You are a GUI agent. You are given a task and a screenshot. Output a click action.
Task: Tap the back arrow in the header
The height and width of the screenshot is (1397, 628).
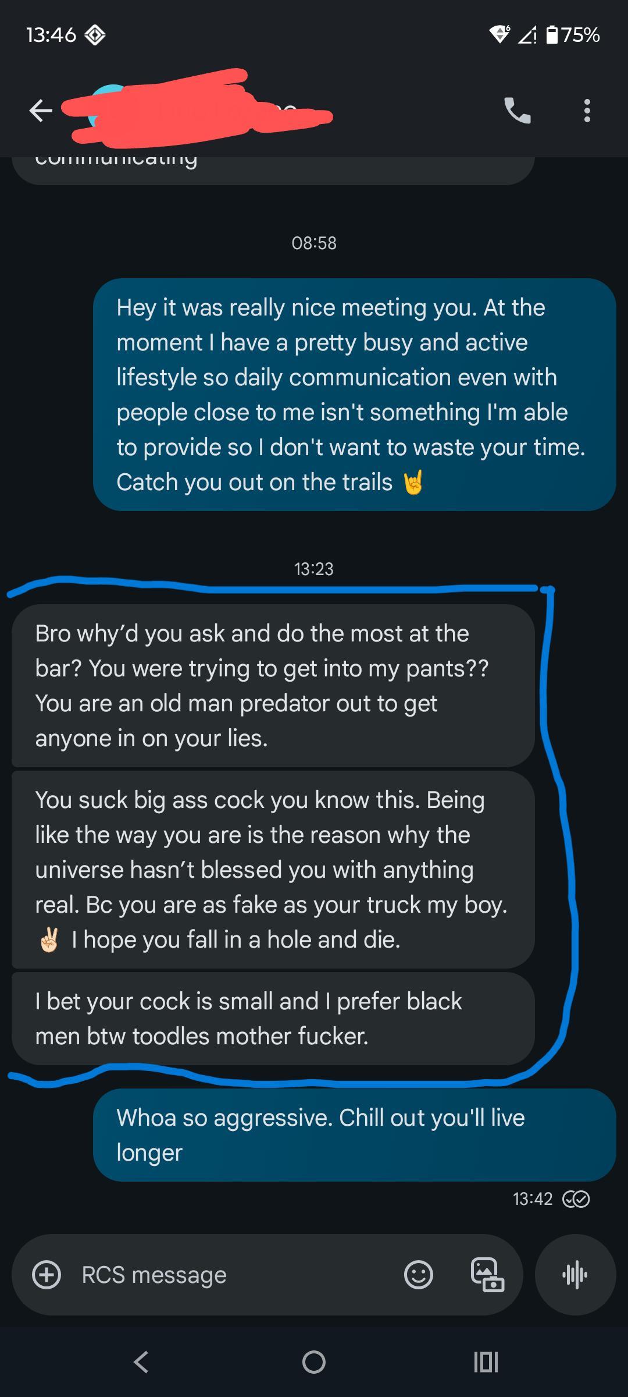pos(41,110)
